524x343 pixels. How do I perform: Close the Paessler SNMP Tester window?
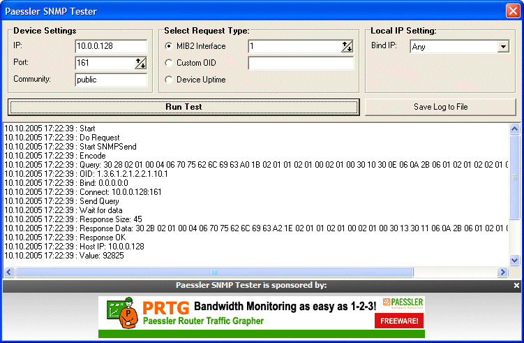tap(513, 10)
